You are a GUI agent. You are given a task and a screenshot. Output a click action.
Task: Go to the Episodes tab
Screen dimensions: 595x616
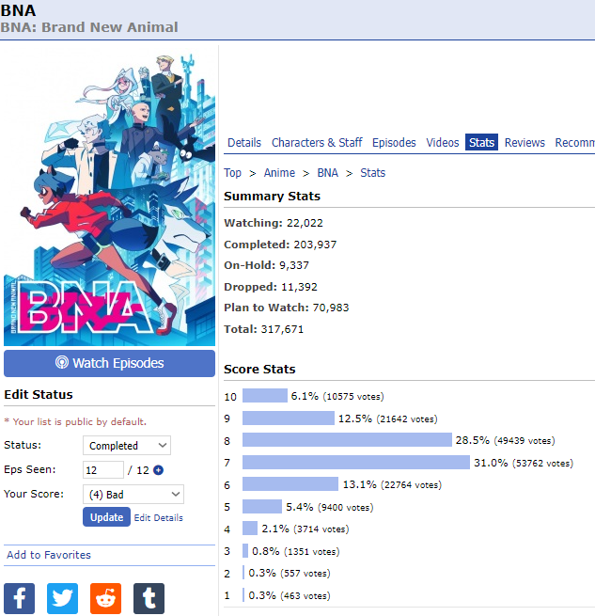point(394,142)
